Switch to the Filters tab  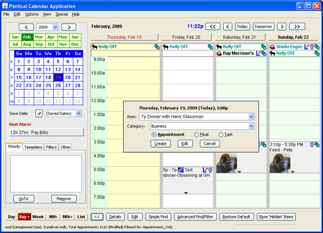coord(51,147)
